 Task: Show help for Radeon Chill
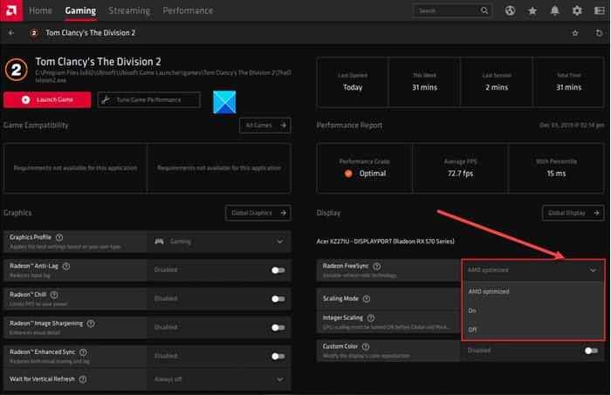click(x=54, y=295)
